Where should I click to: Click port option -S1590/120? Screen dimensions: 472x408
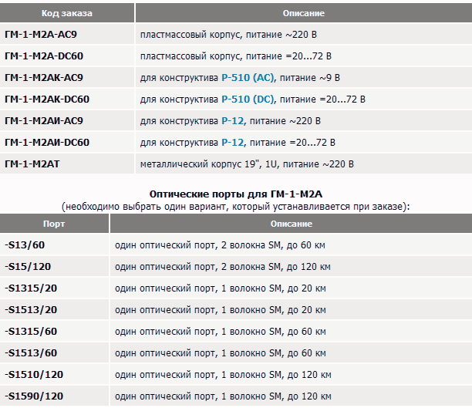pos(34,396)
